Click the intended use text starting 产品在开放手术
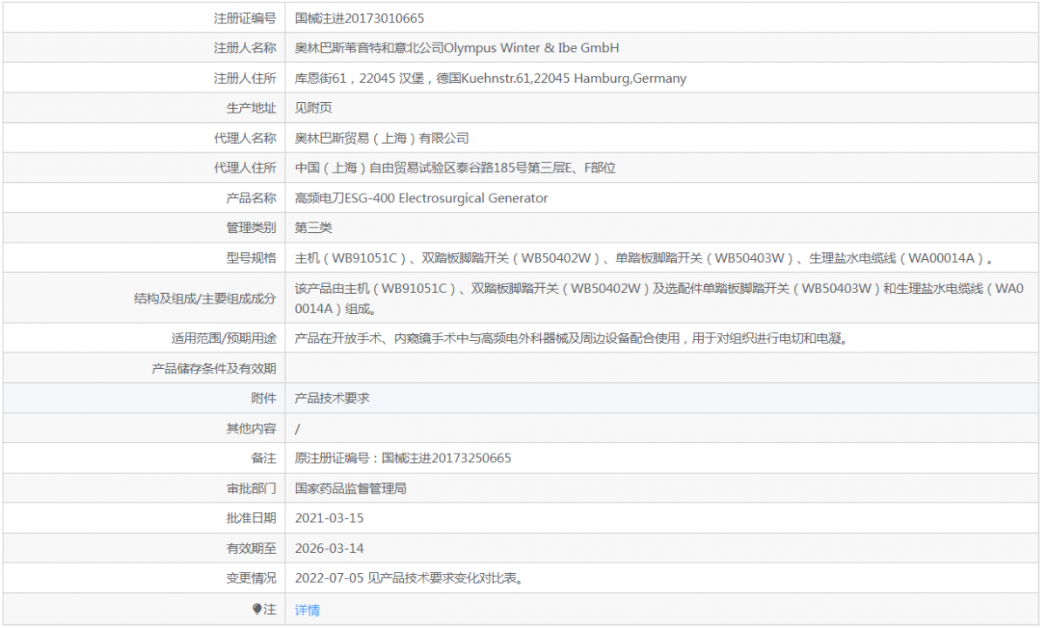Image resolution: width=1047 pixels, height=628 pixels. click(x=571, y=338)
